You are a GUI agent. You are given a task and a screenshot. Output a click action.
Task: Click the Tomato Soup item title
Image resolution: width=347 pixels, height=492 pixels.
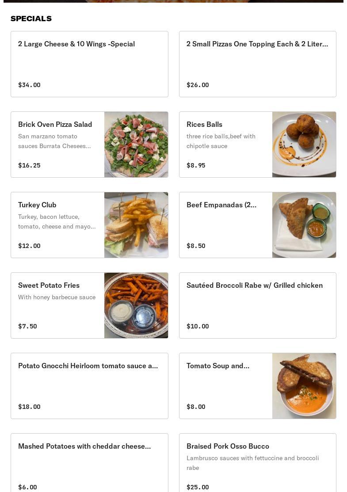(218, 366)
